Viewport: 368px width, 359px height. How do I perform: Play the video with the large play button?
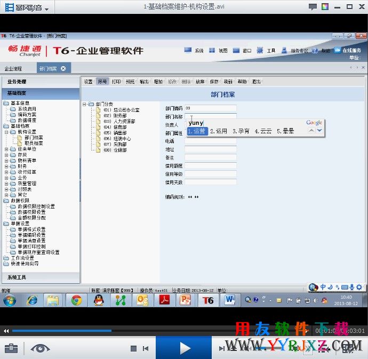tap(184, 348)
